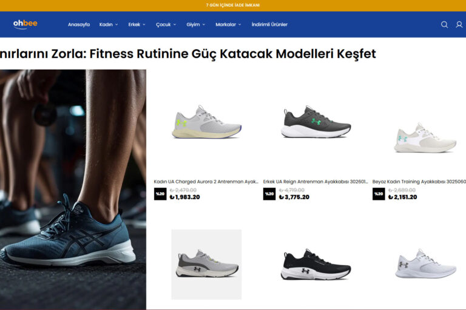View the black and white UA trainer
Screen dimensions: 466x310
tap(316, 265)
